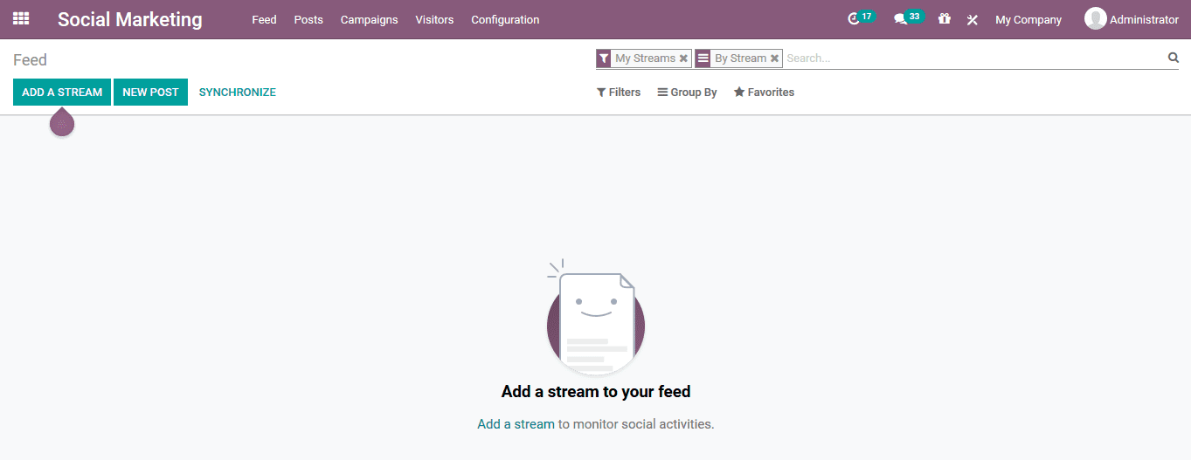Open the My Company switcher
The image size is (1191, 460).
point(1028,19)
